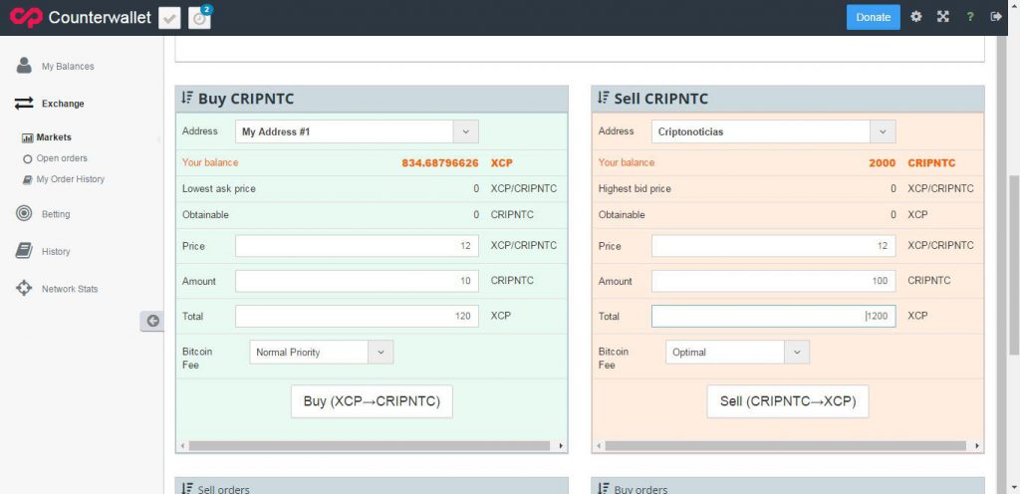This screenshot has width=1020, height=494.
Task: Click the Counterwallet logo icon
Action: 26,17
